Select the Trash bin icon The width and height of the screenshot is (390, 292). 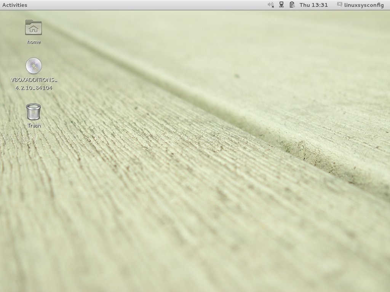click(x=34, y=112)
